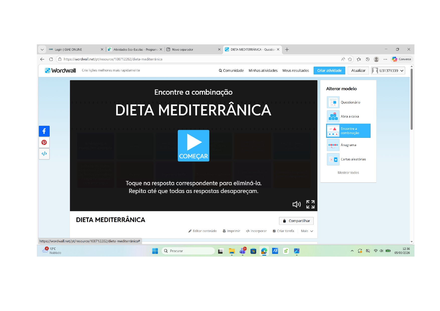Open the embed code sidebar icon
Screen dimensions: 440x311
[x=44, y=154]
